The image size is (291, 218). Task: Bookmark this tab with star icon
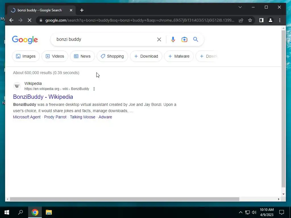click(x=250, y=20)
